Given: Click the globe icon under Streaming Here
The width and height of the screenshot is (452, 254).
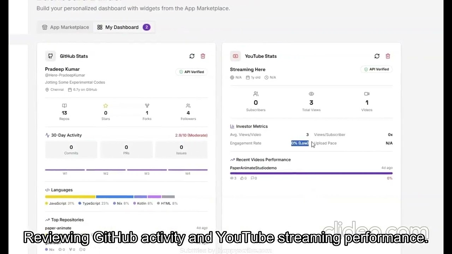Looking at the screenshot, I should click(232, 78).
